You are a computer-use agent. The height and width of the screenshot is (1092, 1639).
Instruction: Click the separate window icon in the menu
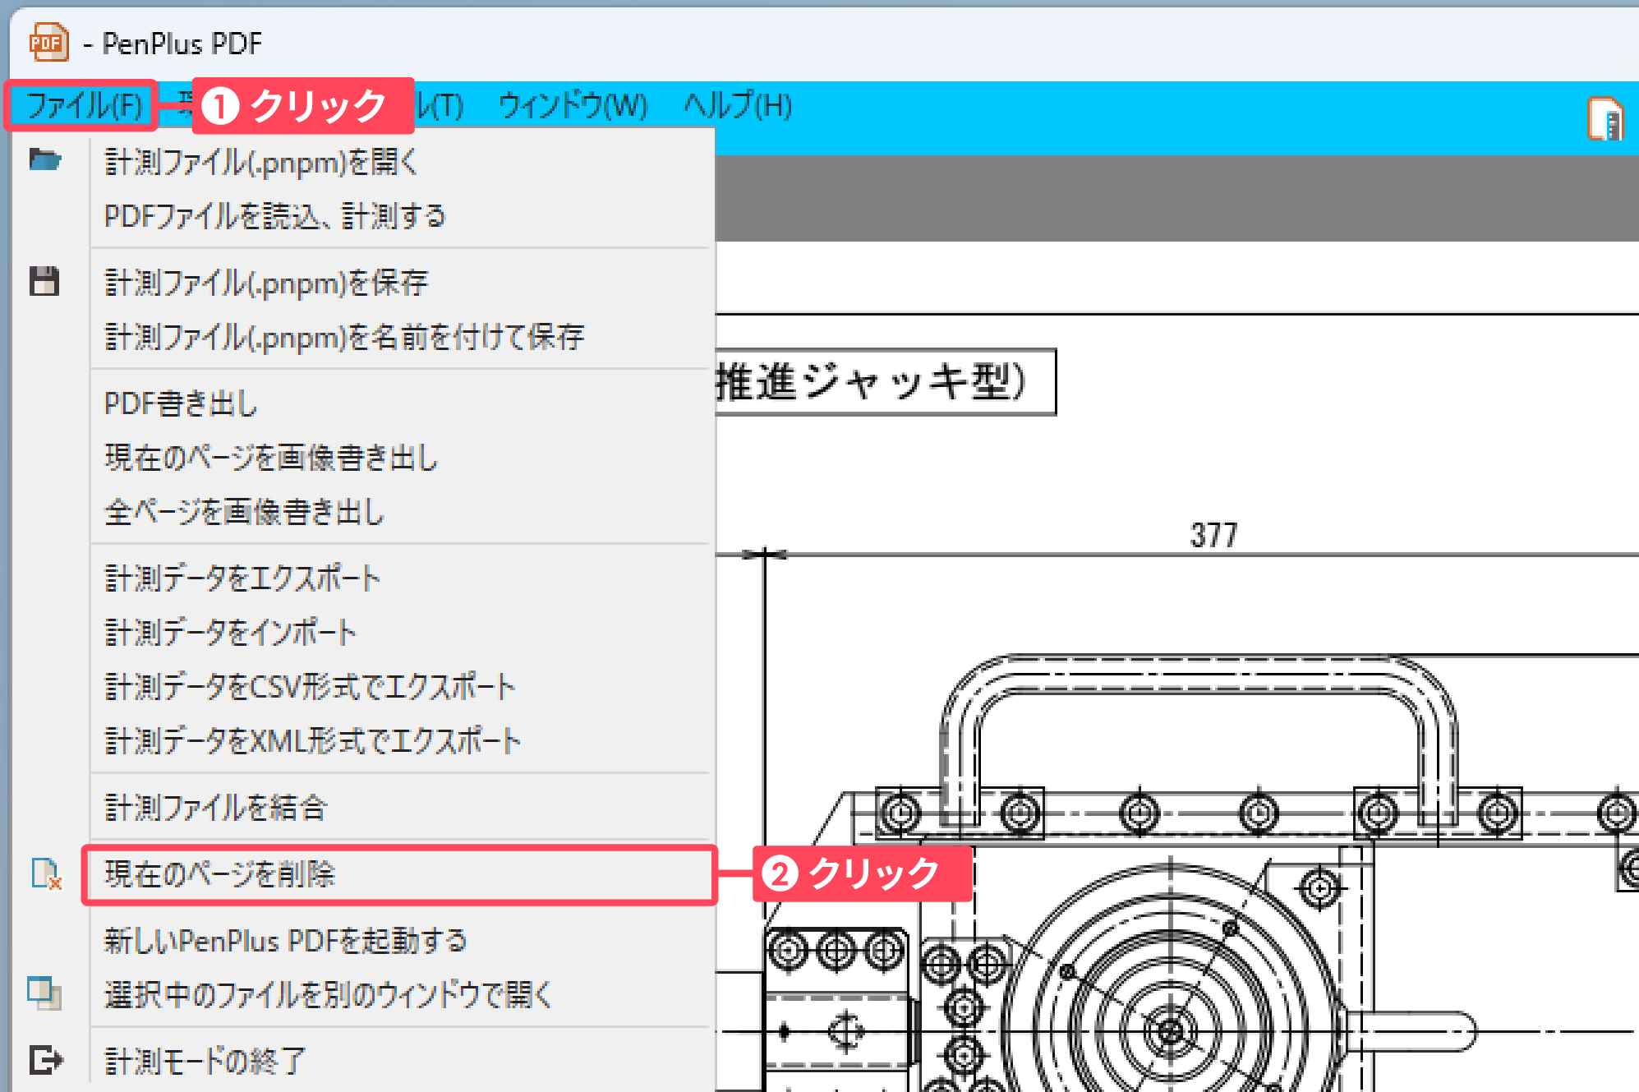click(44, 993)
